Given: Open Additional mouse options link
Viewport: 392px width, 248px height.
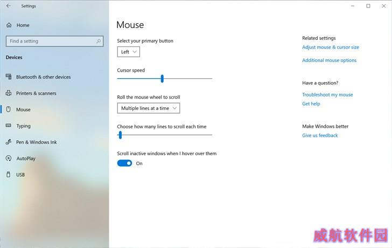Looking at the screenshot, I should (329, 60).
